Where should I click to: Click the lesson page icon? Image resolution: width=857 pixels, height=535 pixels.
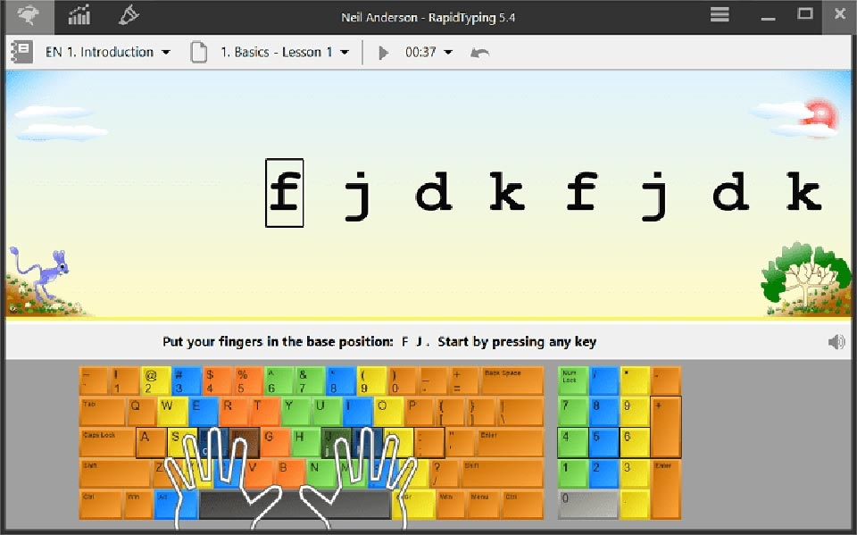[198, 52]
